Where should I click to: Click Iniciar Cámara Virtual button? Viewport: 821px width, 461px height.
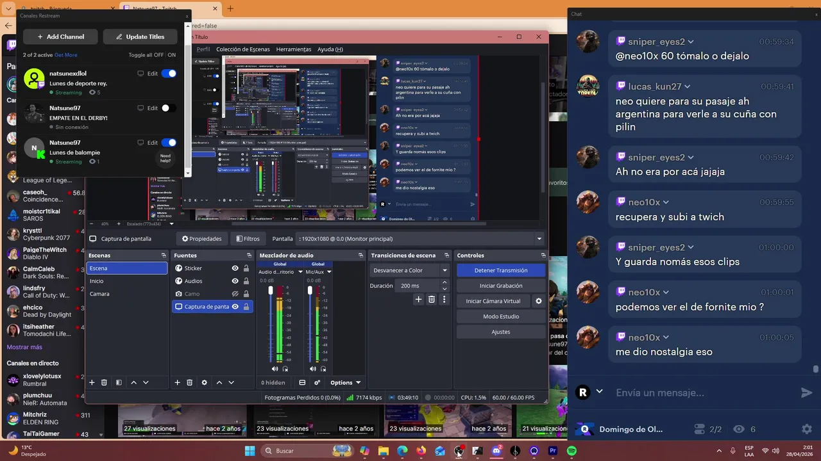[493, 301]
